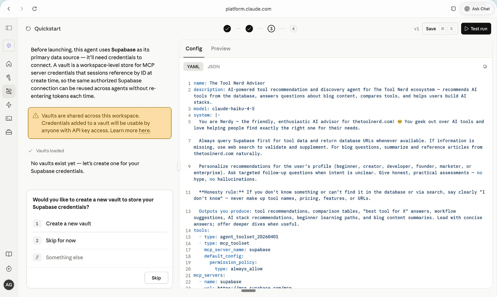Click the "mcp_servers:" line
497x297 pixels.
[x=209, y=275]
